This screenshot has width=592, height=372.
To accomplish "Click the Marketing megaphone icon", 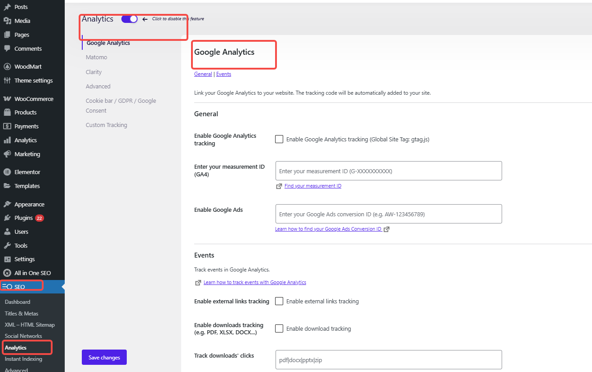I will (x=7, y=154).
